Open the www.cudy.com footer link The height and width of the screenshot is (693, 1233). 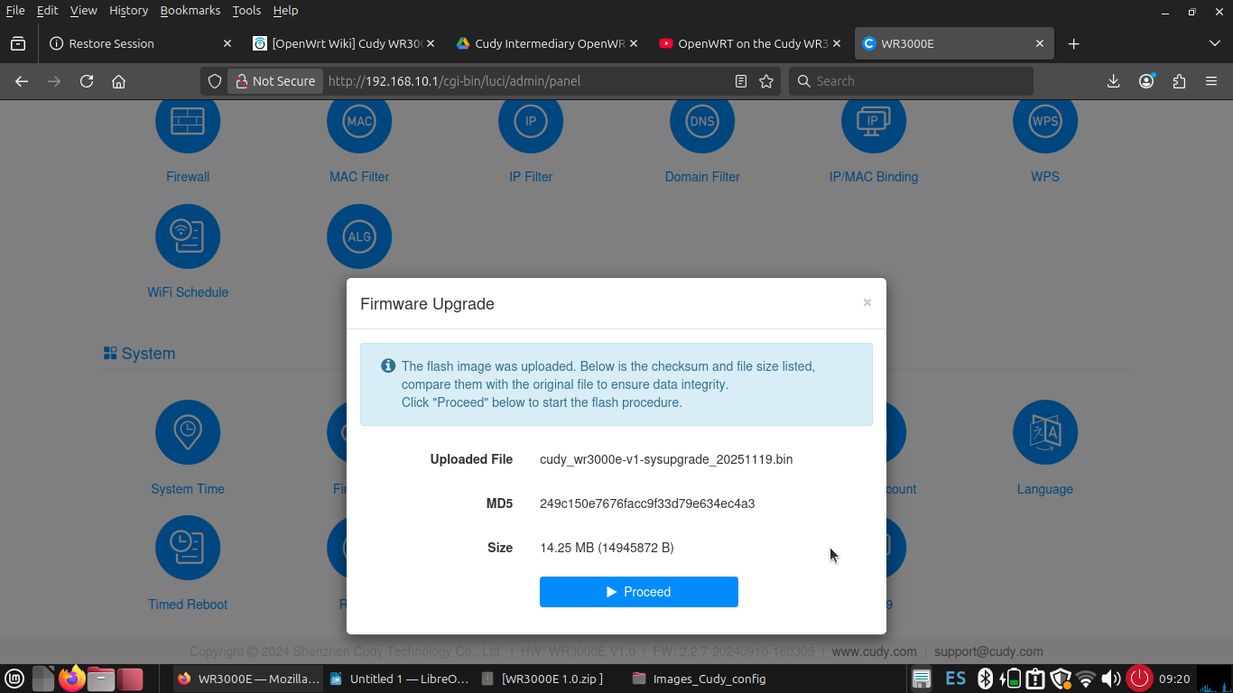point(874,651)
